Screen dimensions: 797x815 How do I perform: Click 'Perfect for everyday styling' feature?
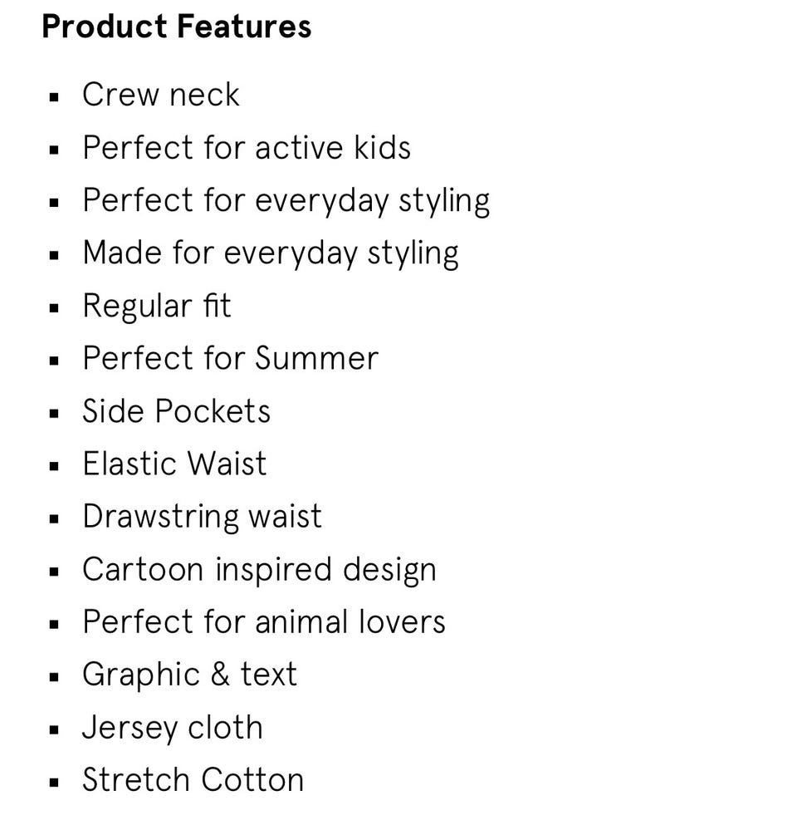pos(286,201)
